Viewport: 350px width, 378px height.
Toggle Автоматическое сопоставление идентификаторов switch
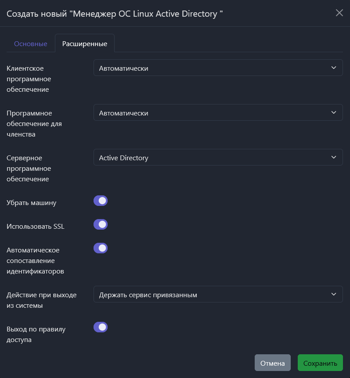click(101, 248)
